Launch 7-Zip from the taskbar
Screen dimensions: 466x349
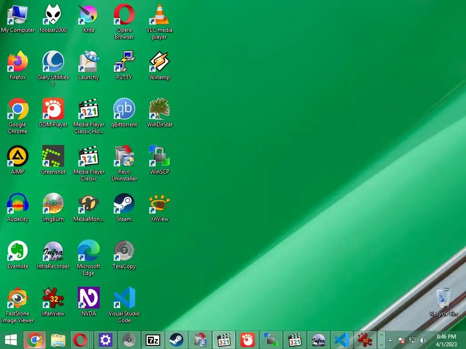pos(153,340)
